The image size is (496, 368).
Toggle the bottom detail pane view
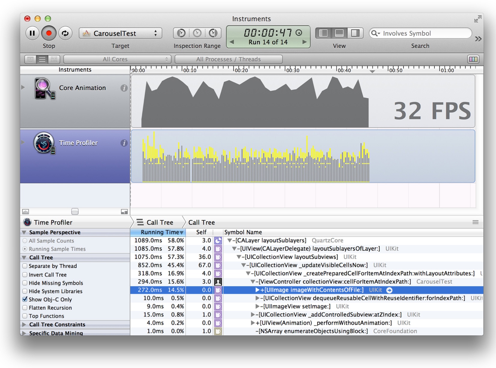(x=339, y=33)
